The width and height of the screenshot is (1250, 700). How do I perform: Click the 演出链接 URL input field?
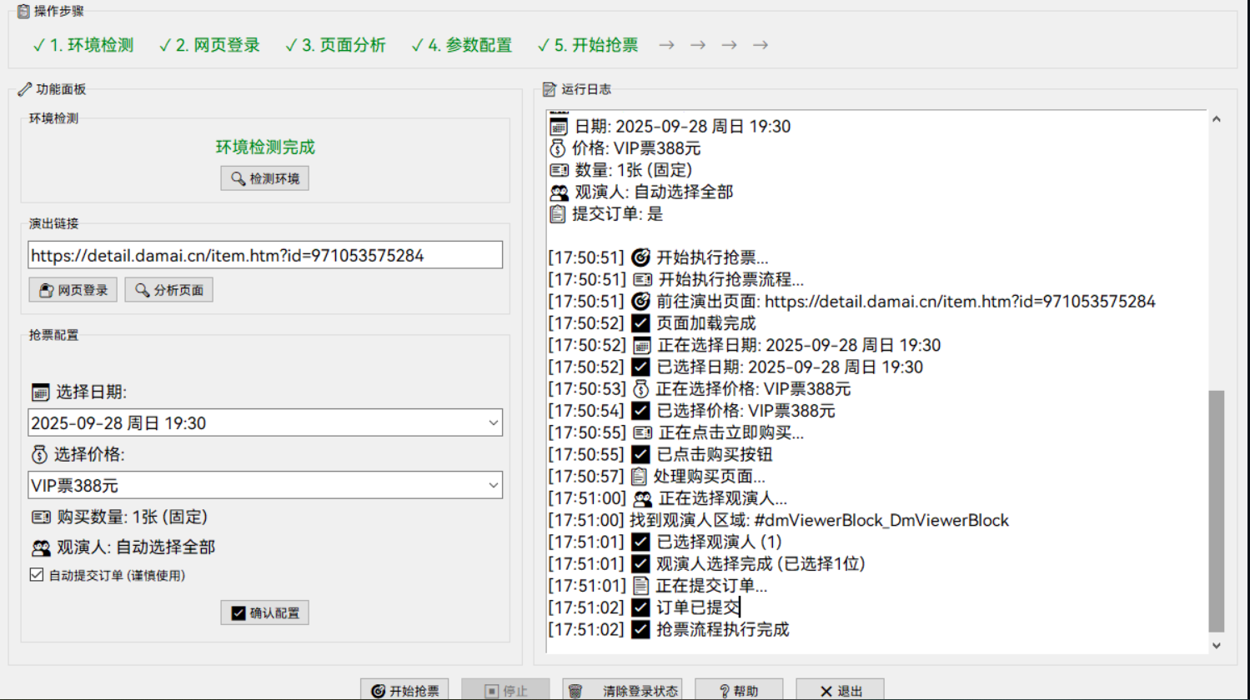(265, 255)
